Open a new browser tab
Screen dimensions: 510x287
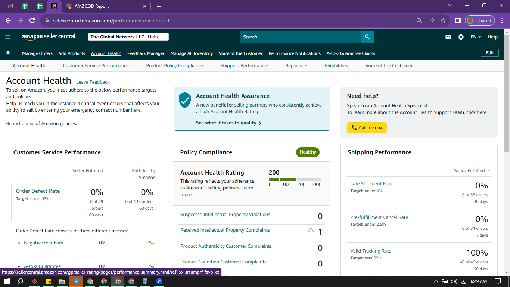pos(159,6)
